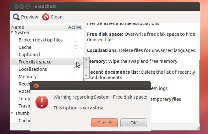Click the Preview magnifier icon
This screenshot has width=208, height=134.
pos(16,17)
